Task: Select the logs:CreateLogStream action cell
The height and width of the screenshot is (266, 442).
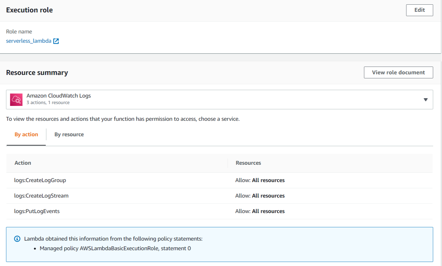Action: (41, 196)
